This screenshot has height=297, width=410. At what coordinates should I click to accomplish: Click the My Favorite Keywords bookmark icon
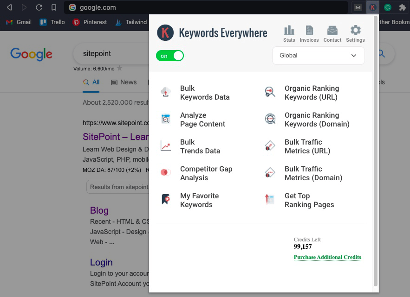tap(165, 199)
